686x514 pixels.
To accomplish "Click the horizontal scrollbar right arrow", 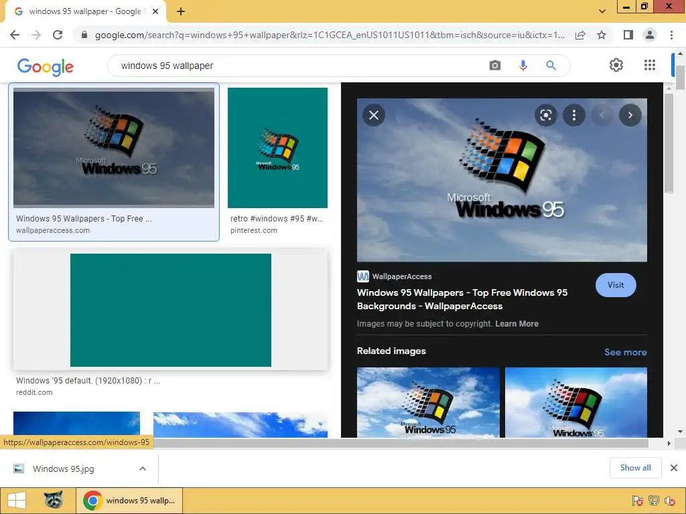I will pyautogui.click(x=669, y=443).
